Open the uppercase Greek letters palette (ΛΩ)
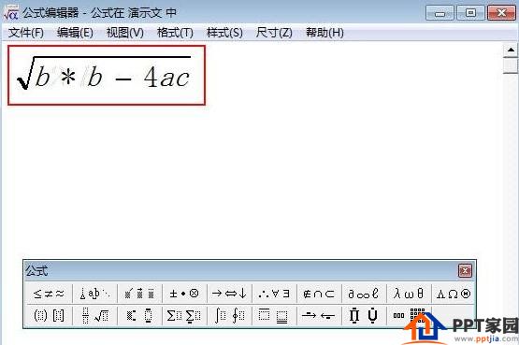 (x=454, y=294)
